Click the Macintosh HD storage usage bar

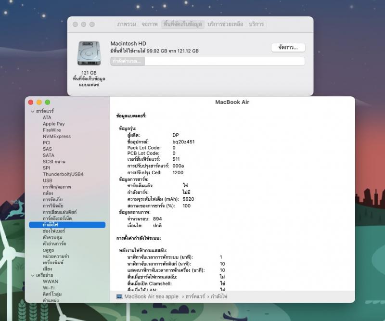208,61
